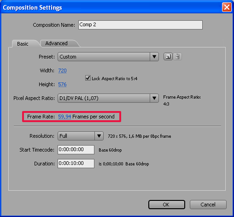Switch to the Advanced tab

[56, 43]
